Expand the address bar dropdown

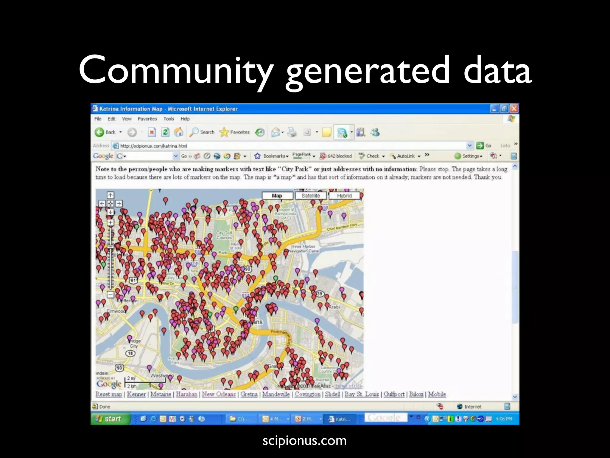(x=470, y=146)
